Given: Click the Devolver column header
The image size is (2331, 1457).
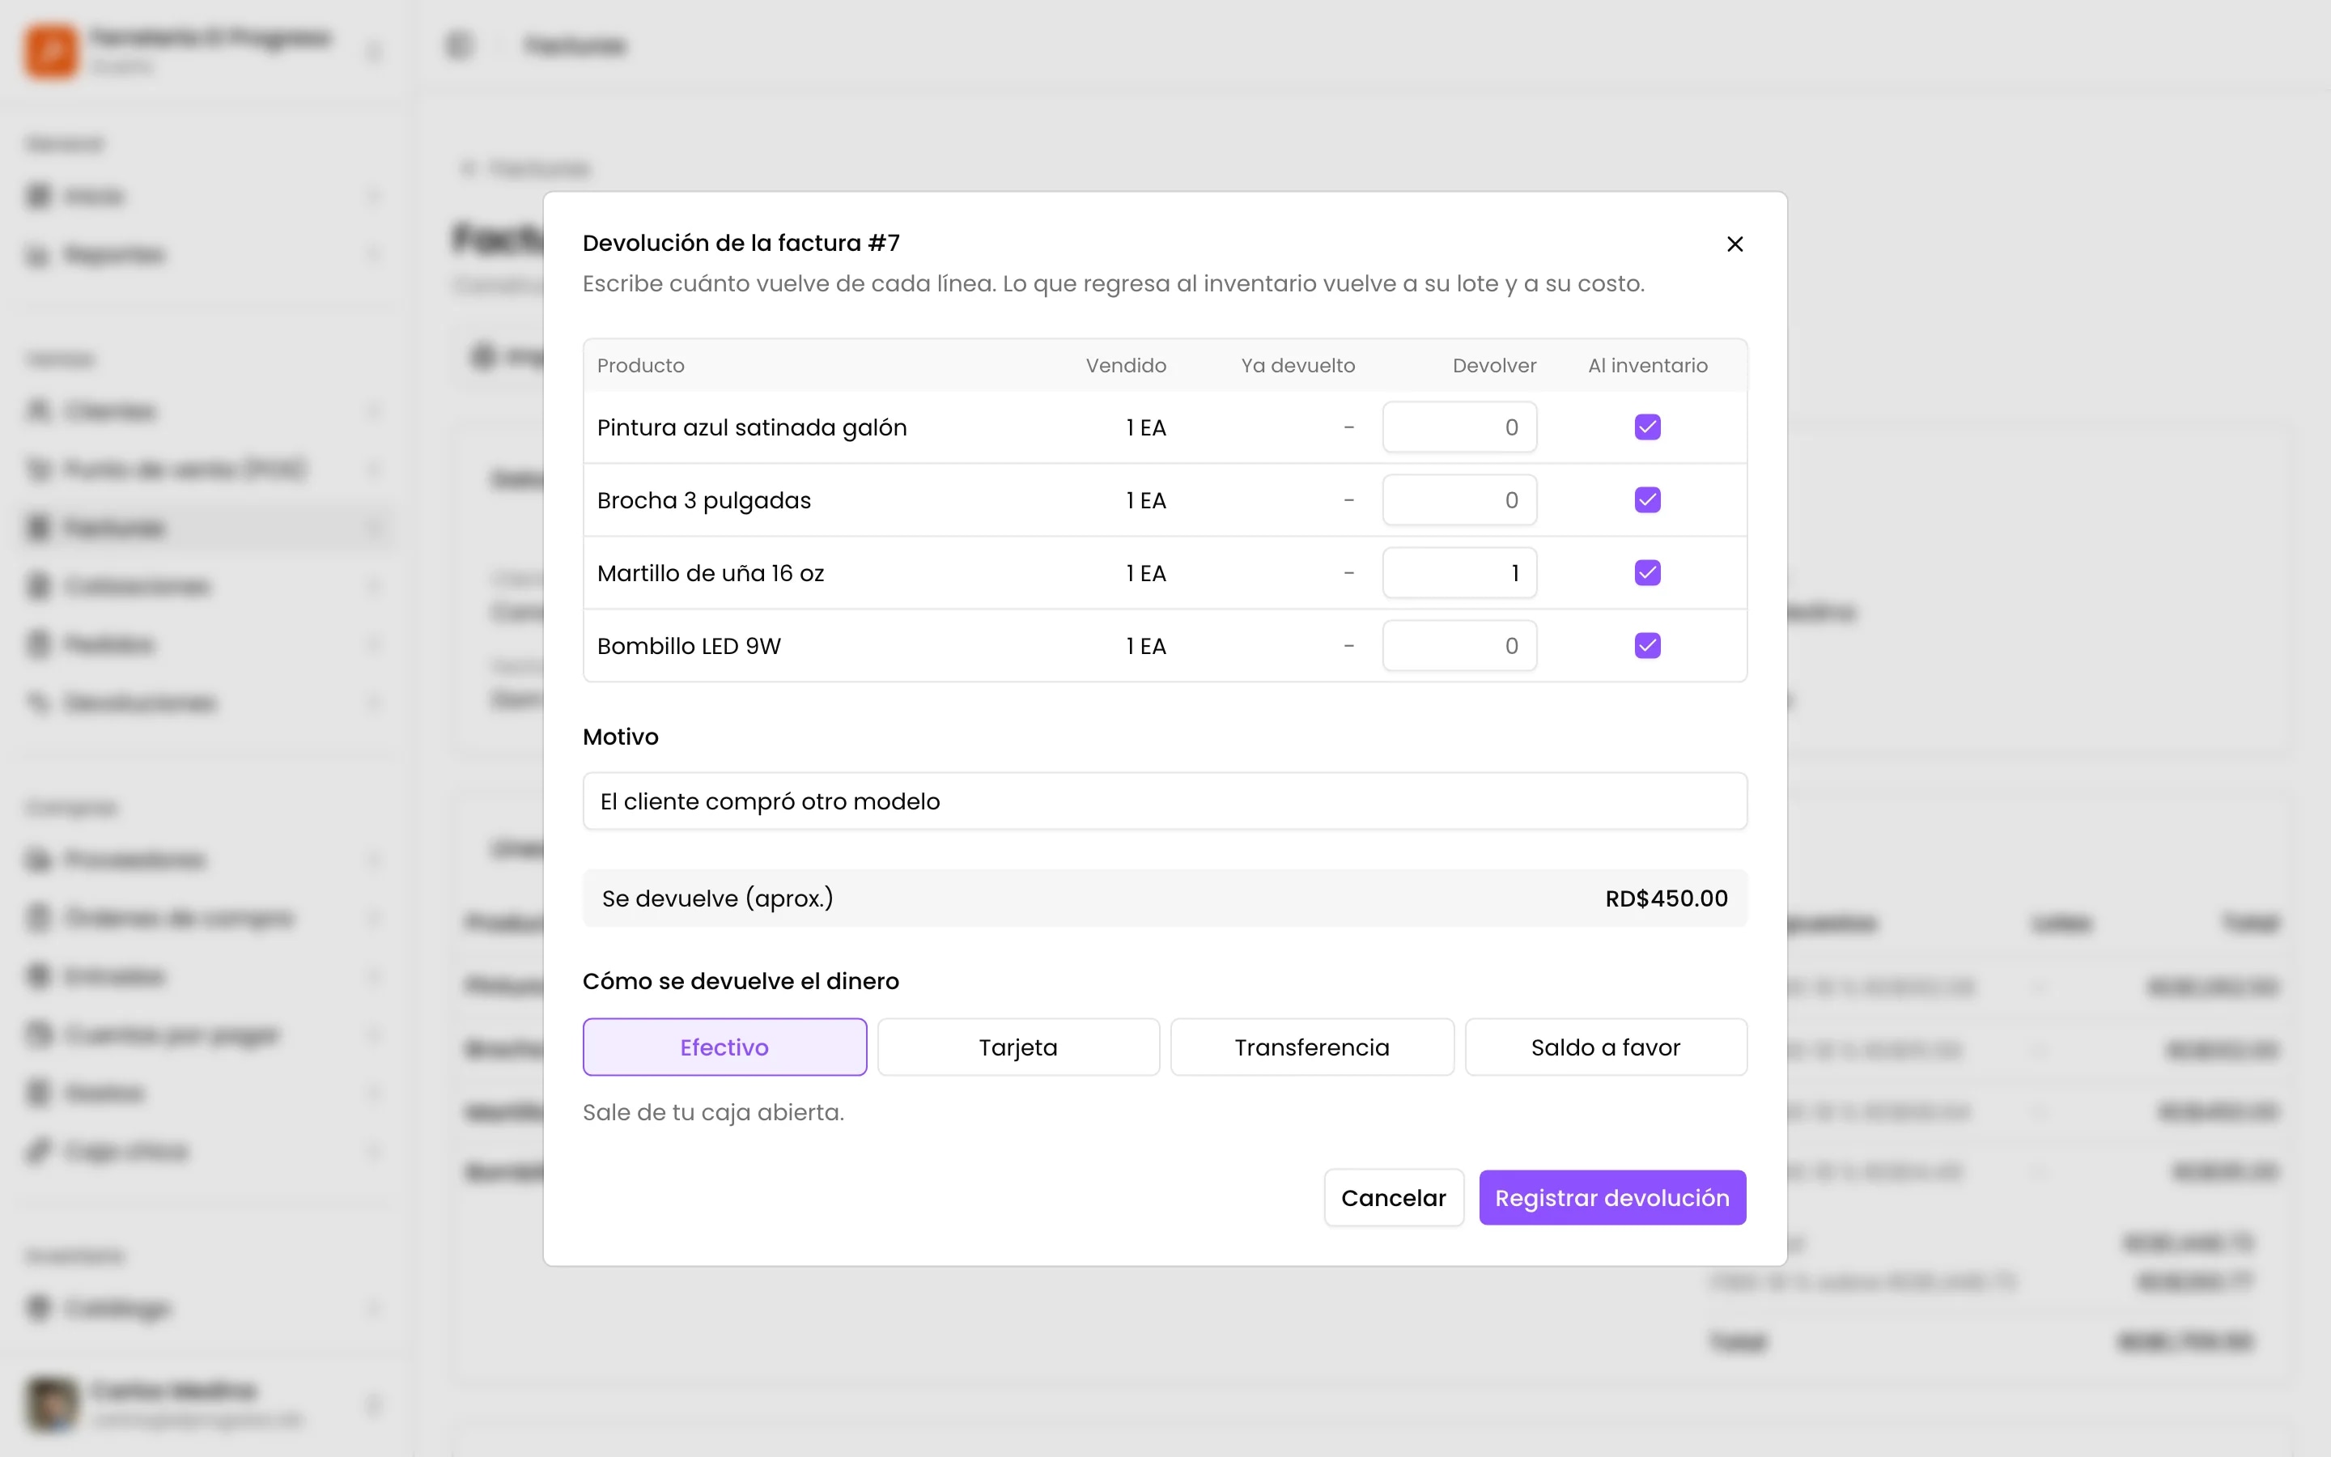Looking at the screenshot, I should (1494, 365).
